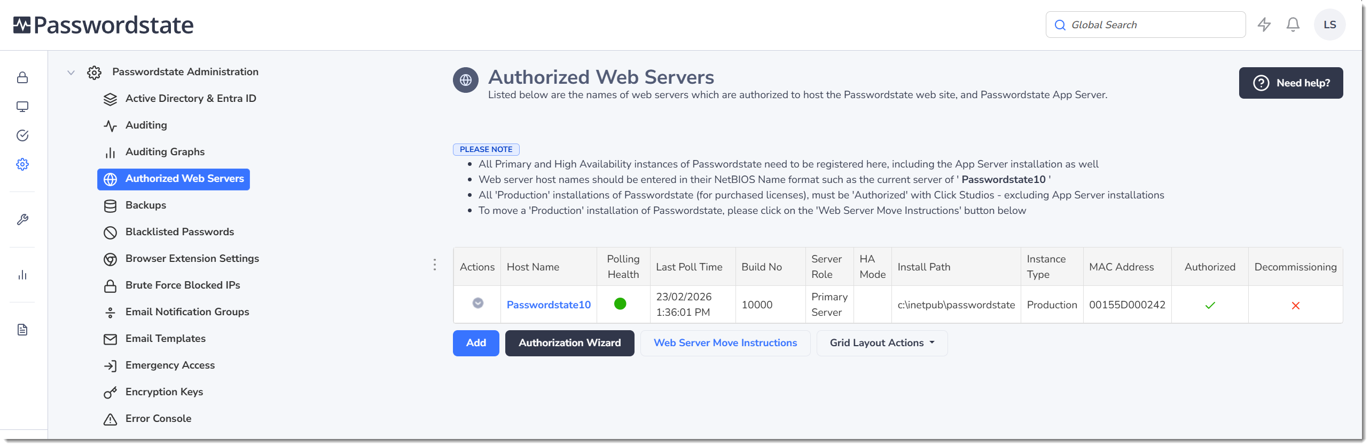Click the warning triangle icon for Error Console
Image resolution: width=1370 pixels, height=447 pixels.
[x=110, y=419]
